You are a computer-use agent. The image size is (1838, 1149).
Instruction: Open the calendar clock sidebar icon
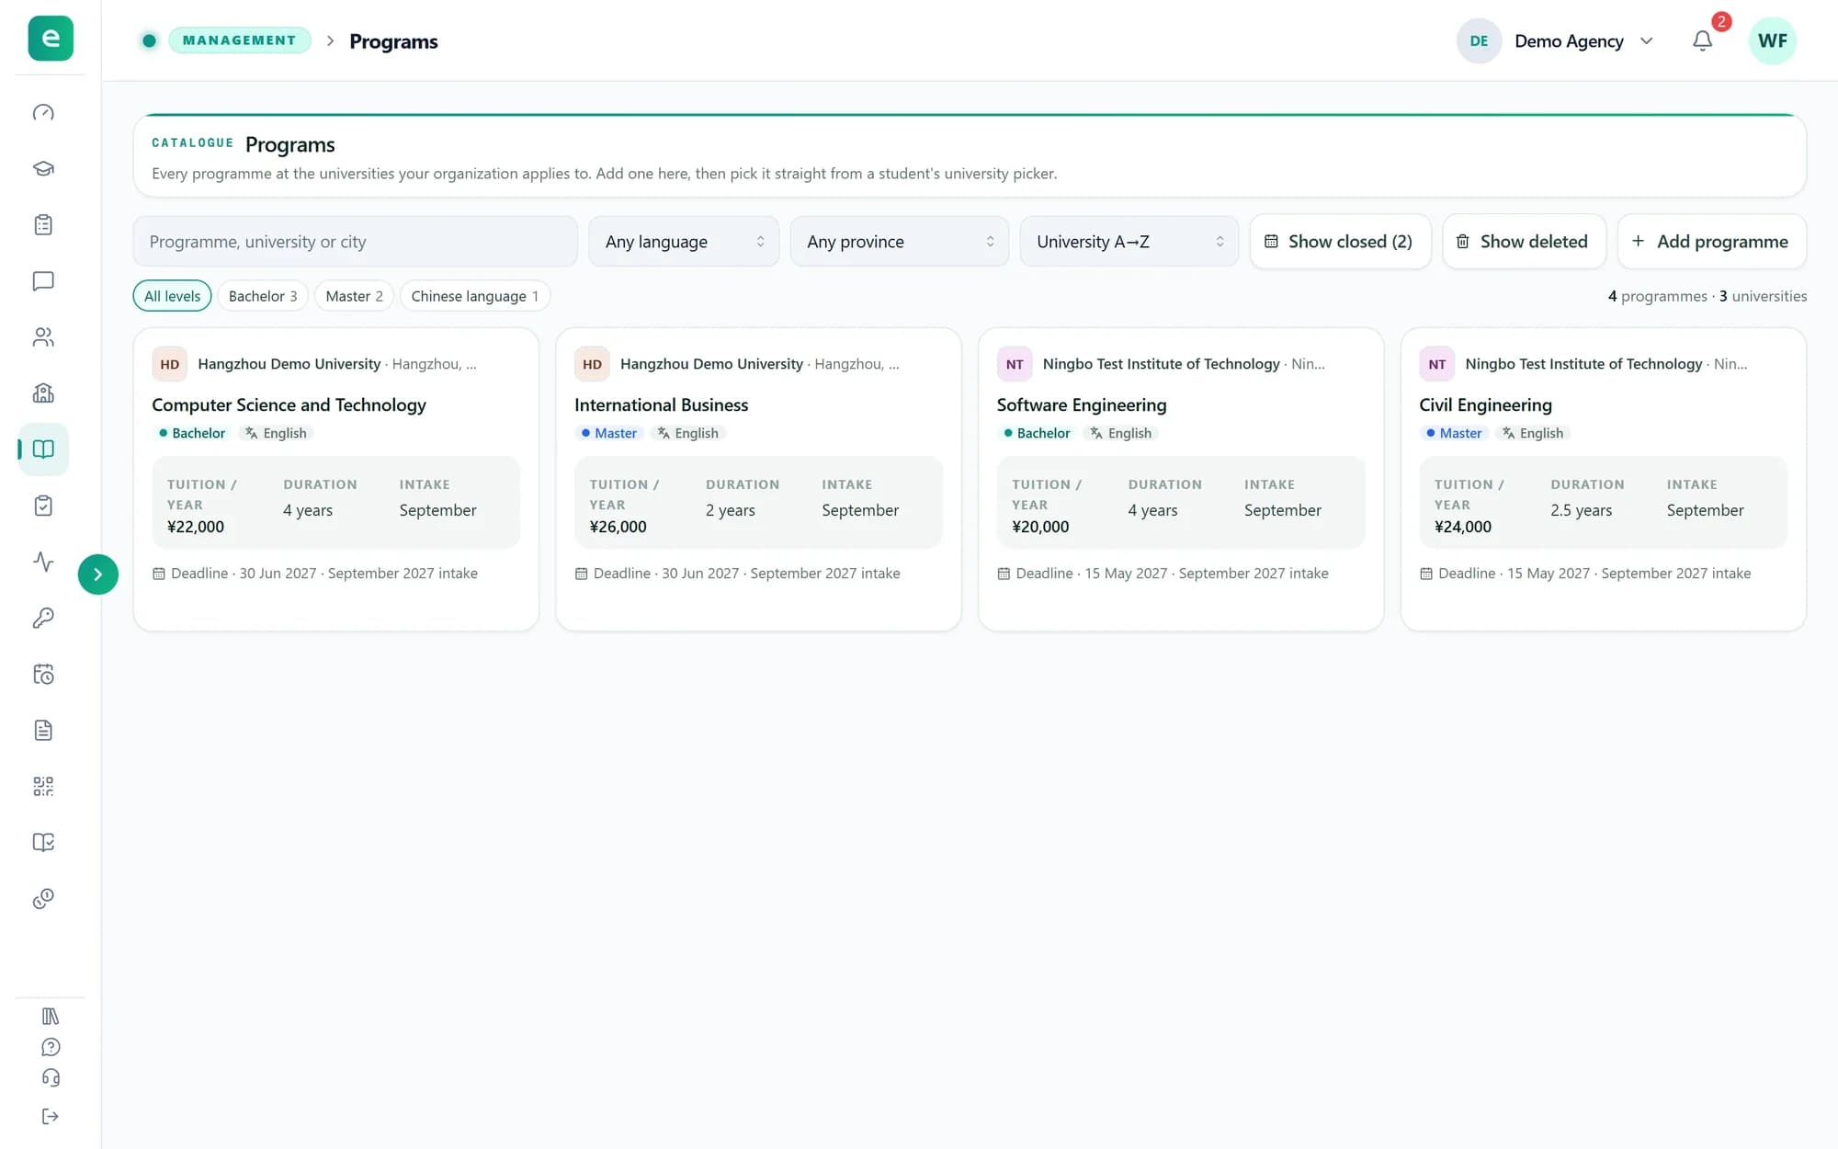43,674
